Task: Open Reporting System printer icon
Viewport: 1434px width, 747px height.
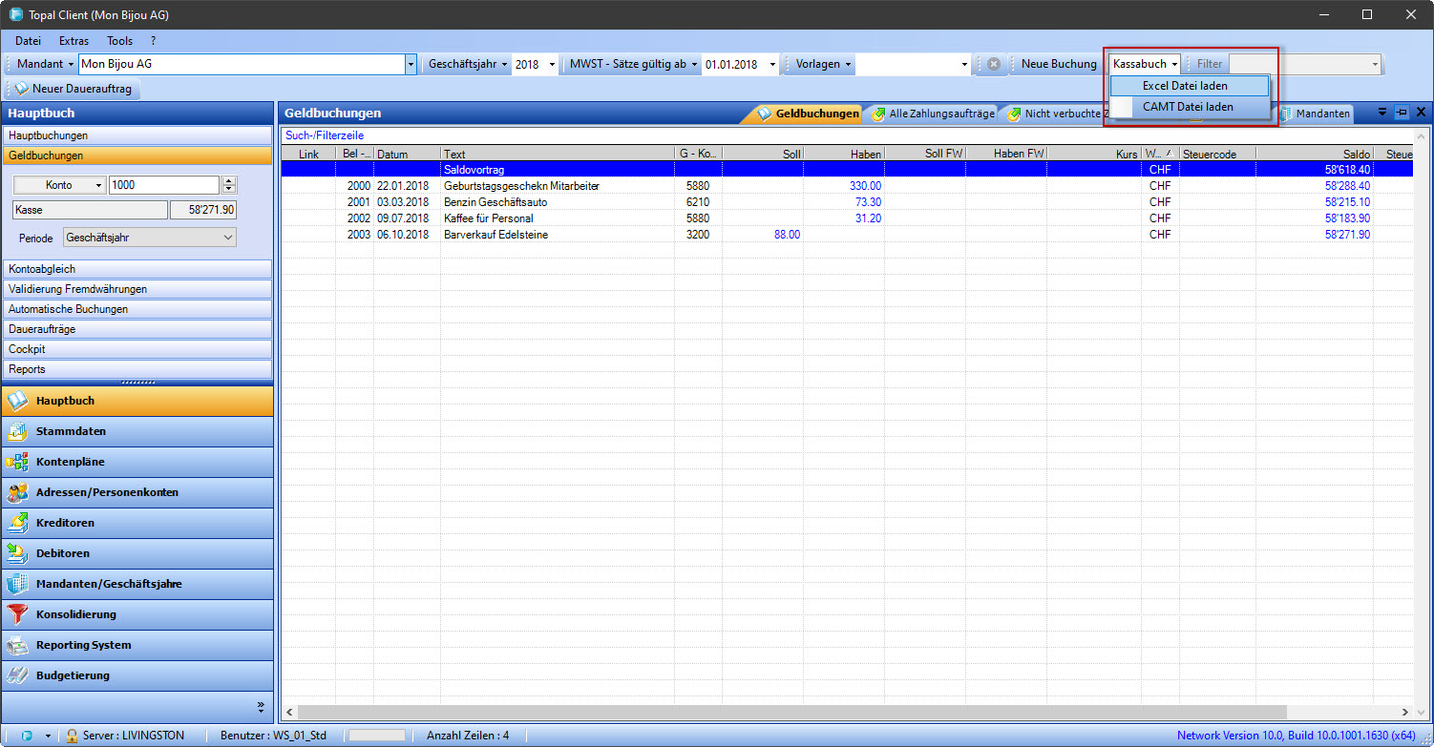Action: [17, 645]
